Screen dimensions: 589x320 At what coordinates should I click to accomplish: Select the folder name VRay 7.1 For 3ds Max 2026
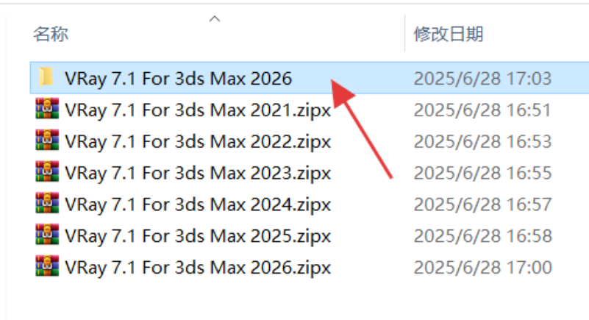[178, 79]
